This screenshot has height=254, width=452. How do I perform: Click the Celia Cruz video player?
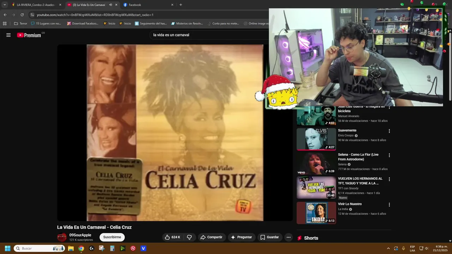pyautogui.click(x=175, y=133)
